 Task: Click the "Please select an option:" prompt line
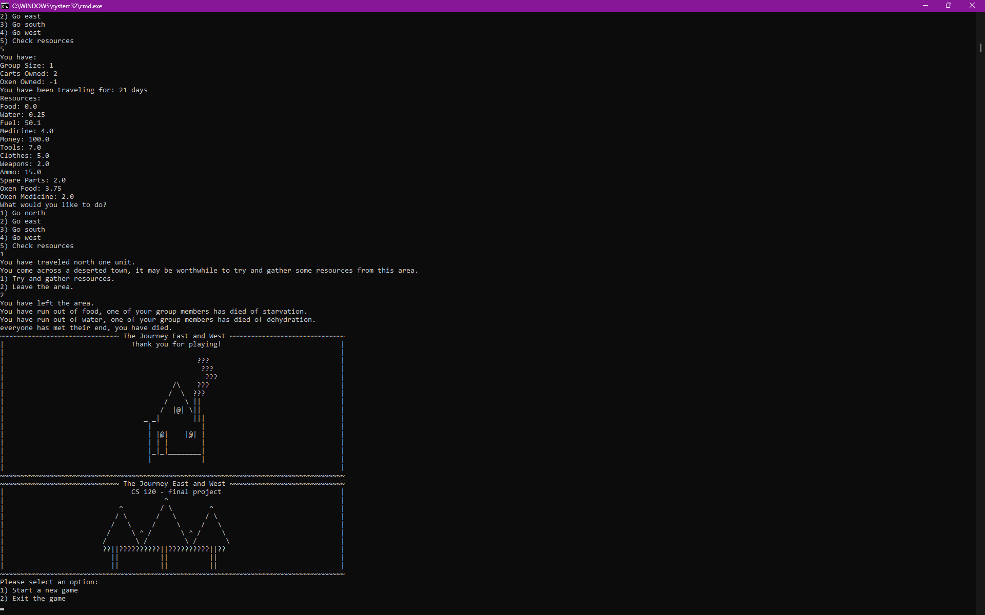point(49,582)
